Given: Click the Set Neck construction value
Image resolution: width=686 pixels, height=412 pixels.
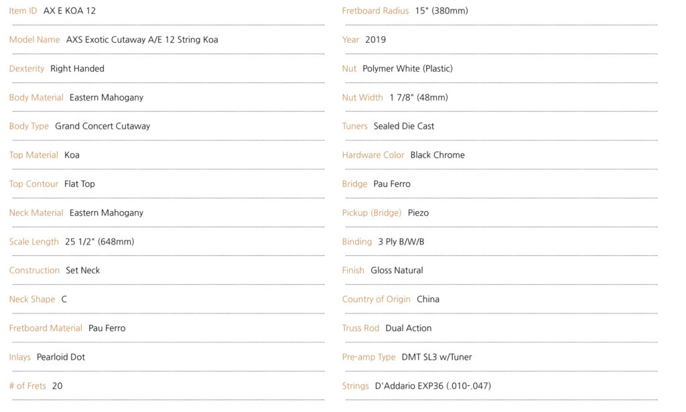Looking at the screenshot, I should [82, 271].
